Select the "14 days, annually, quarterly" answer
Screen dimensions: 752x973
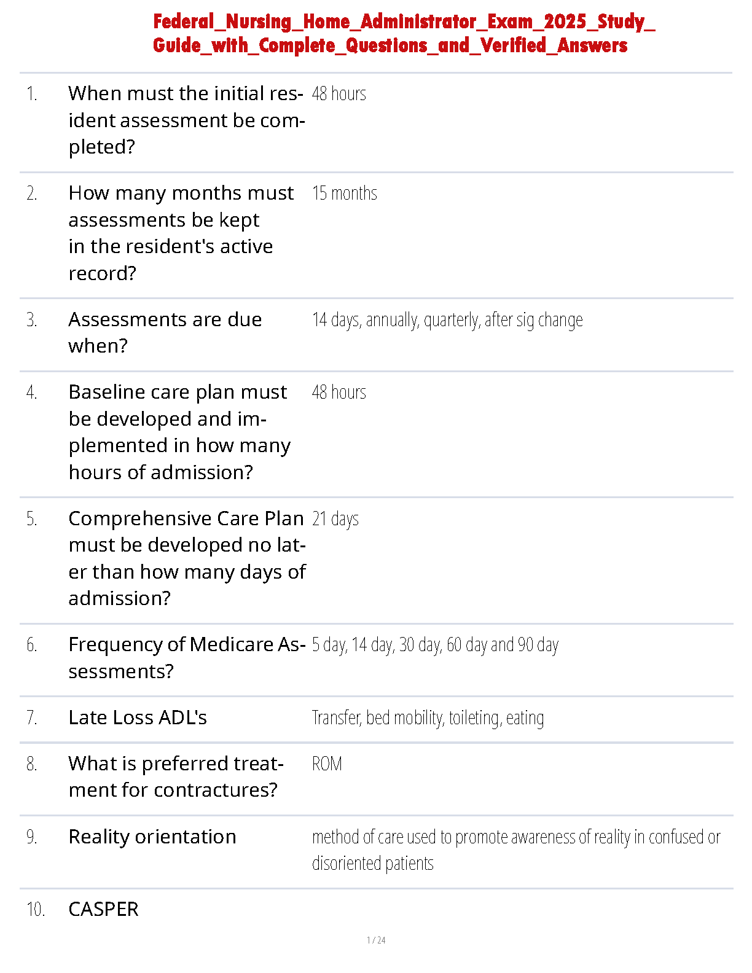pos(447,320)
